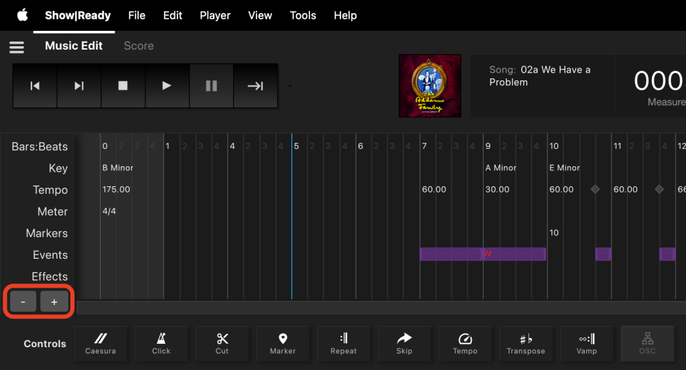Open the Tools menu
The height and width of the screenshot is (370, 686).
pos(303,15)
